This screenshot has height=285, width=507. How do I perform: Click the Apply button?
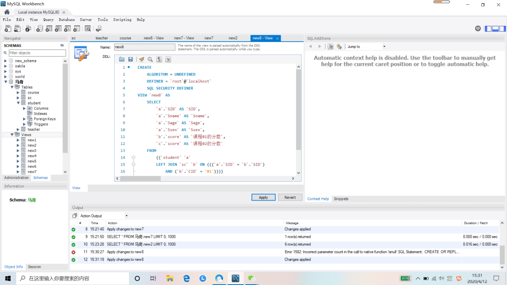pyautogui.click(x=263, y=197)
